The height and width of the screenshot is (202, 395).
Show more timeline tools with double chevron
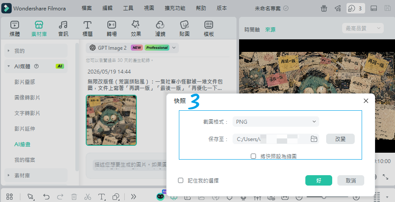133,196
